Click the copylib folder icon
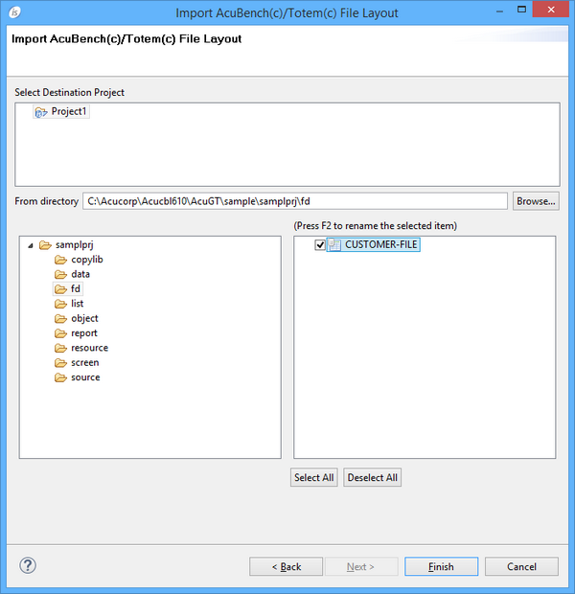 [x=60, y=260]
